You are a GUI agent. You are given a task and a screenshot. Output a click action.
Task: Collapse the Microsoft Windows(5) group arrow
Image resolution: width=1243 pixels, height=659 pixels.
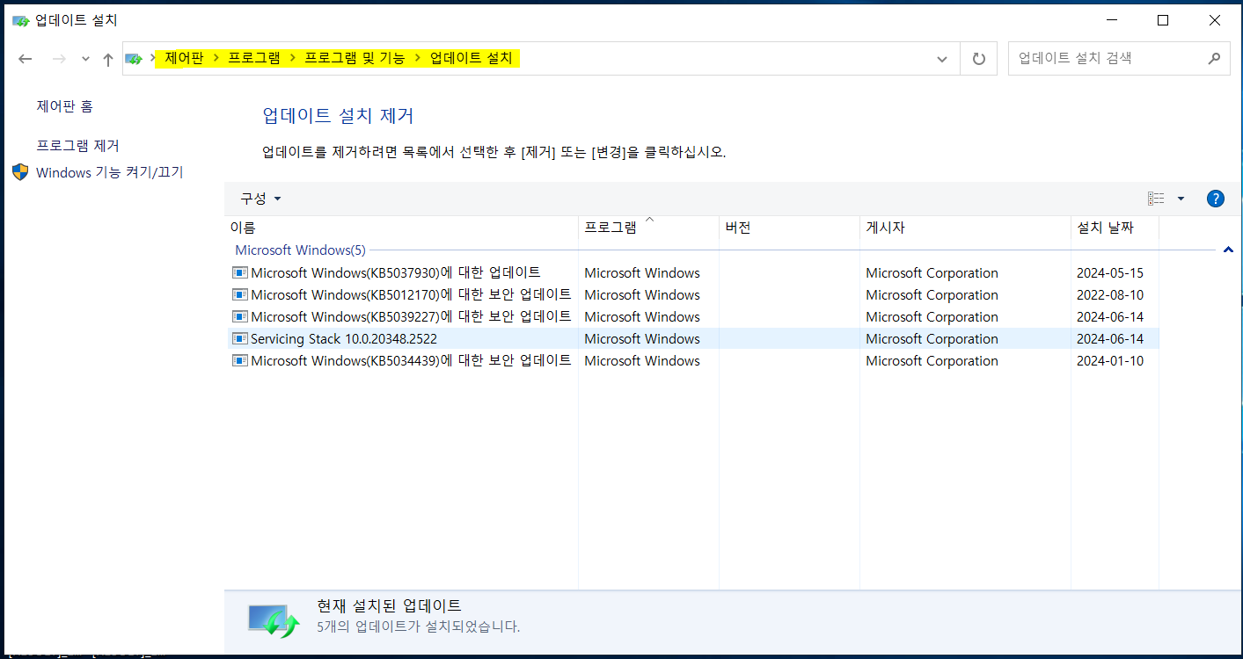[x=1228, y=250]
